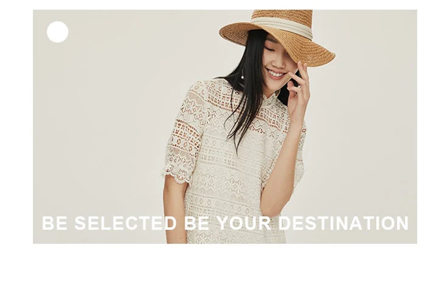This screenshot has height=298, width=444.
Task: Click the BE SELECTED BE YOUR DESTINATION slogan
Action: tap(225, 223)
